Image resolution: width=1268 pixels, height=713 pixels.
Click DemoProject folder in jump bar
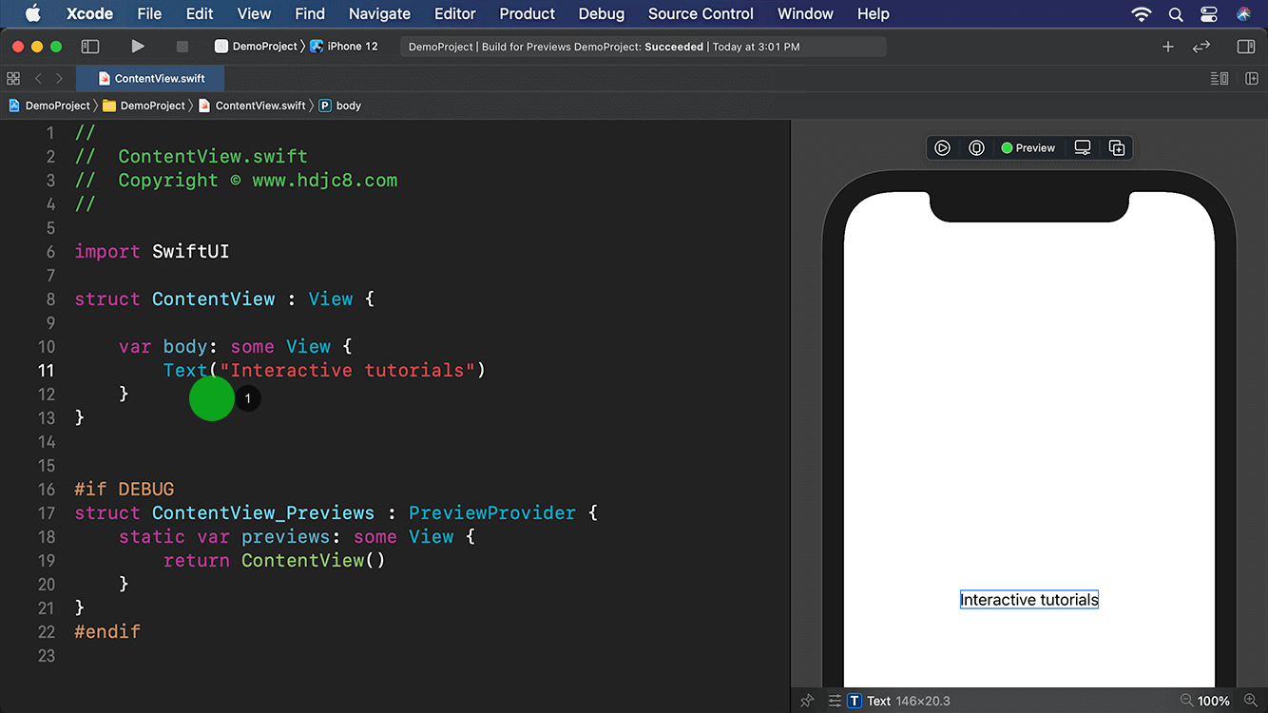[144, 106]
